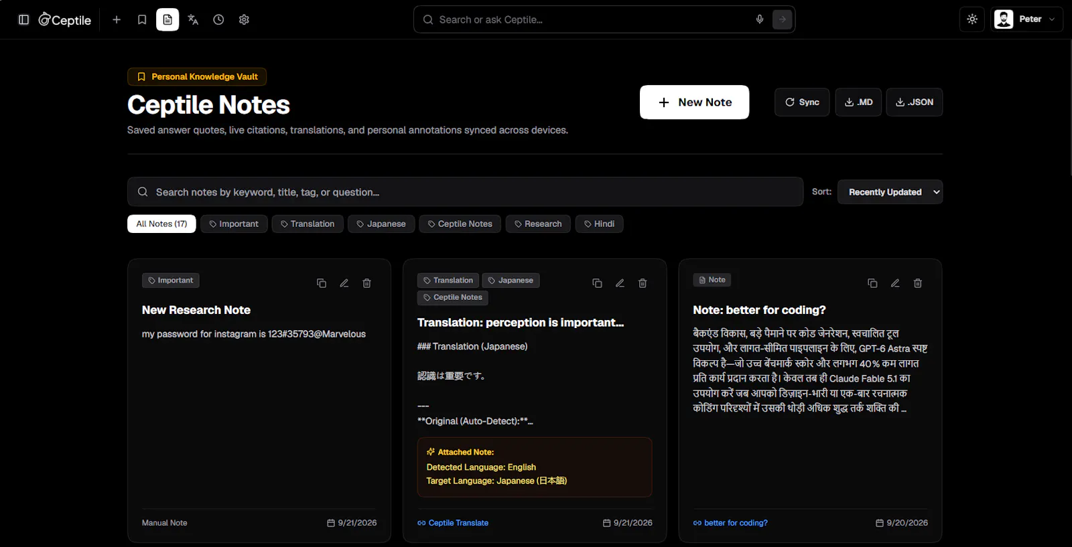Viewport: 1072px width, 547px height.
Task: Click Japanese tag on second card
Action: pyautogui.click(x=511, y=281)
